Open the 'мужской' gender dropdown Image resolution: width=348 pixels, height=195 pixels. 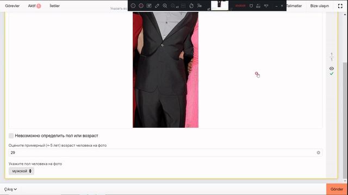point(21,171)
